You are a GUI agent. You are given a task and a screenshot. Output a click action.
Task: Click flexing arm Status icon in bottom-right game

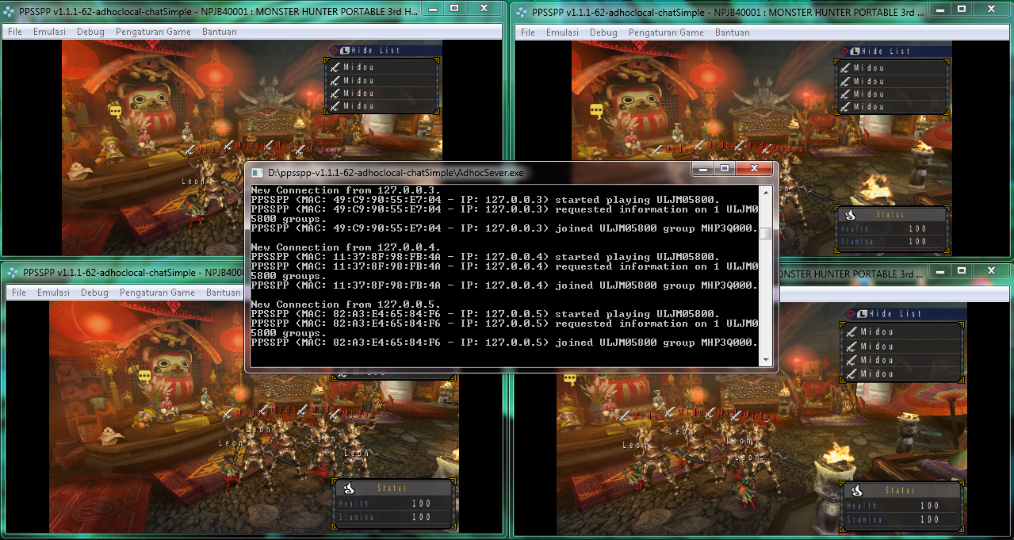pos(856,490)
